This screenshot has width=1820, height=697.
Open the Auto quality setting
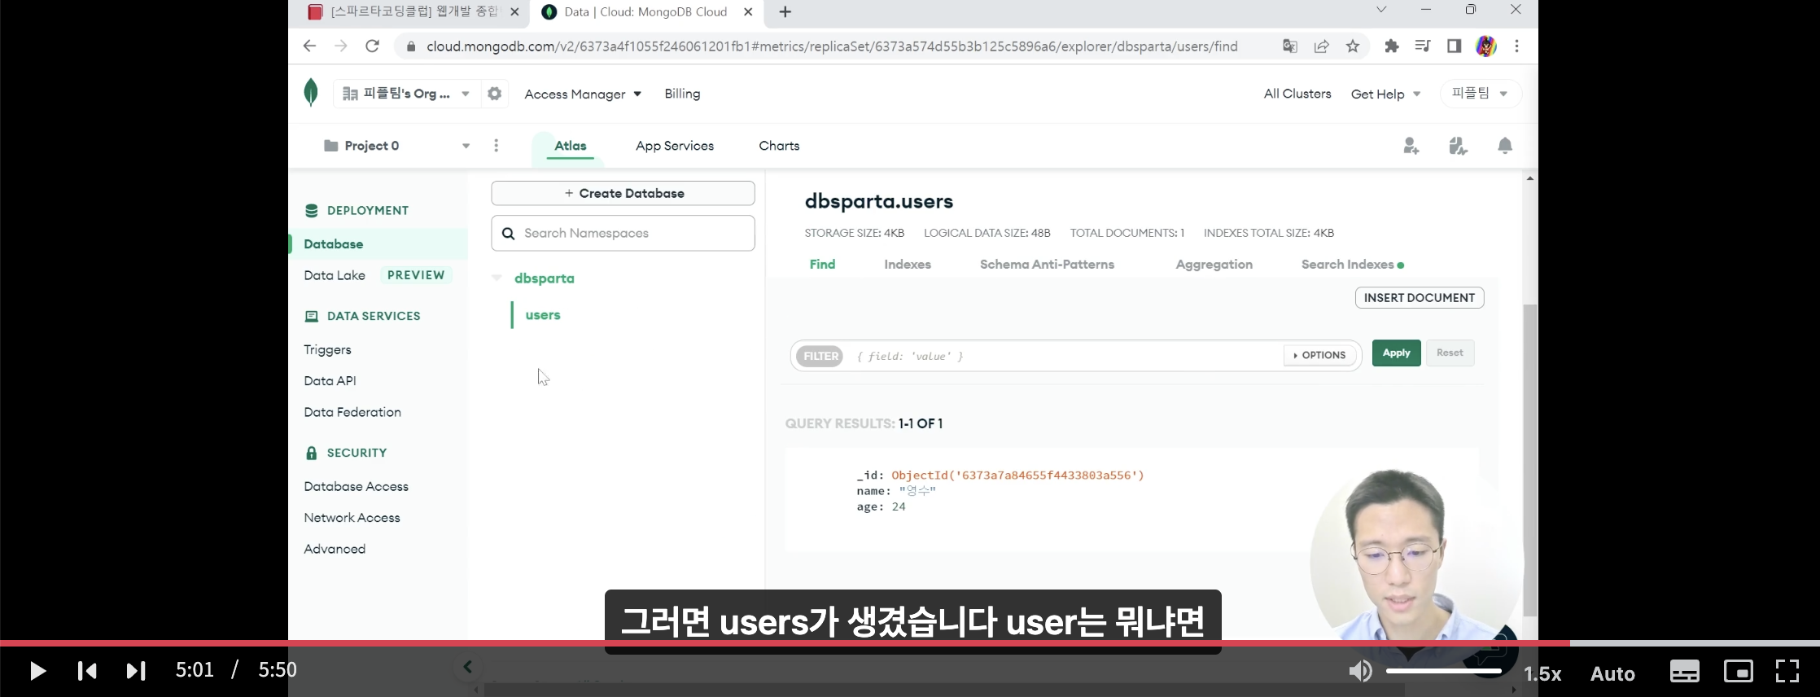point(1612,673)
